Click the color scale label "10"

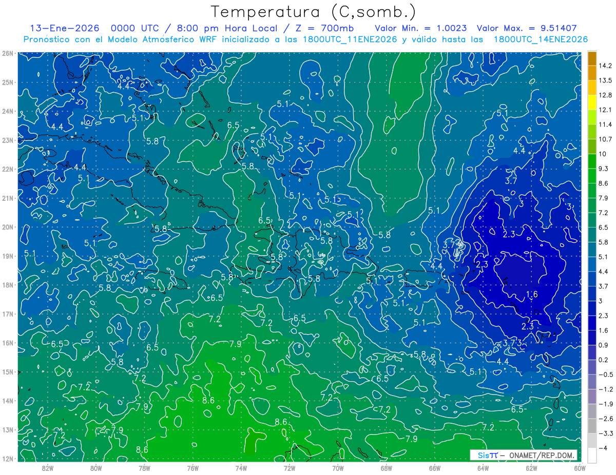point(603,154)
